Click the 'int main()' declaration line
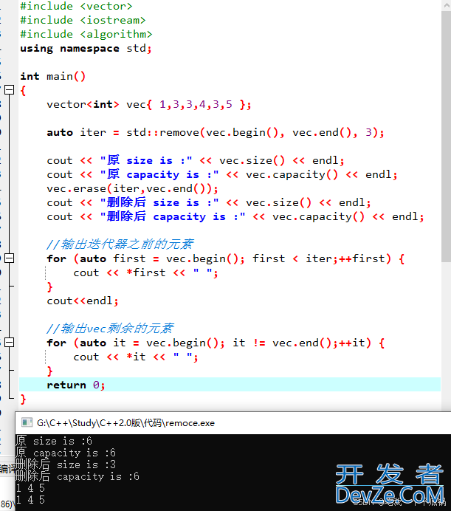Image resolution: width=451 pixels, height=511 pixels. (x=53, y=76)
